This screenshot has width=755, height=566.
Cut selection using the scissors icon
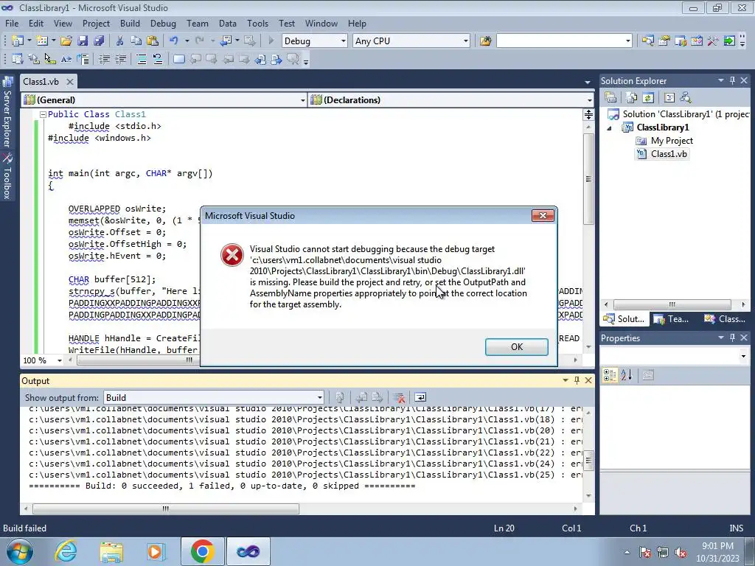tap(120, 41)
